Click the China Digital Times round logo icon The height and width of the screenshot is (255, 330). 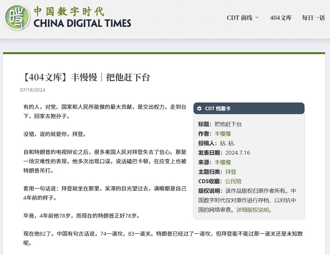(x=17, y=17)
